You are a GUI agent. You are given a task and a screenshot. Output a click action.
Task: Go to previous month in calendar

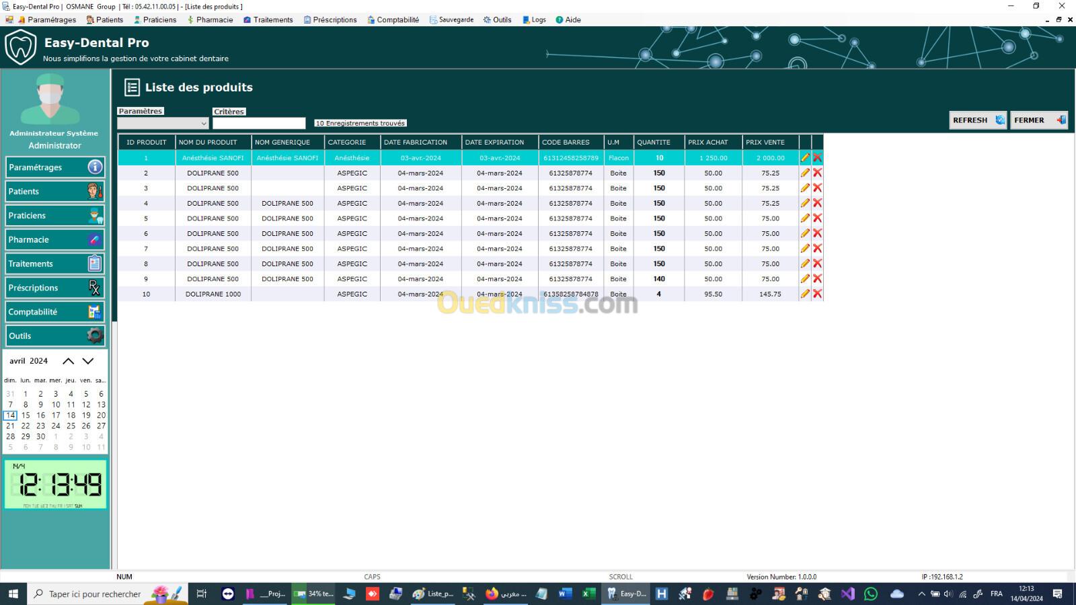69,361
